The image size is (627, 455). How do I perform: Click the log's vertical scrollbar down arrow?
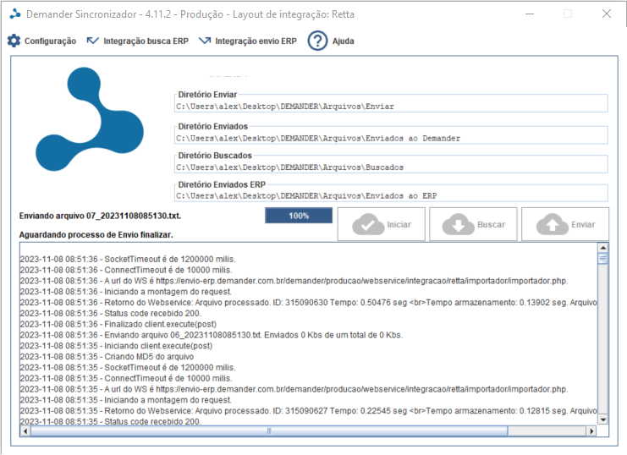click(x=602, y=419)
